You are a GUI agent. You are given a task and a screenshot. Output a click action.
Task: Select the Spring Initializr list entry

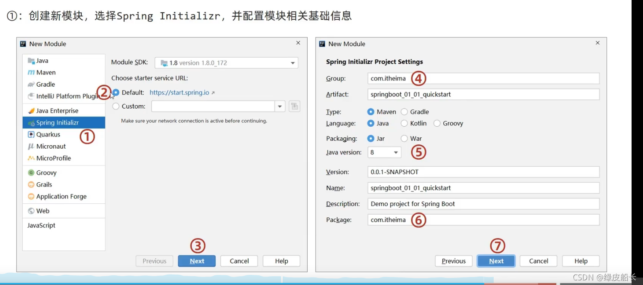64,123
